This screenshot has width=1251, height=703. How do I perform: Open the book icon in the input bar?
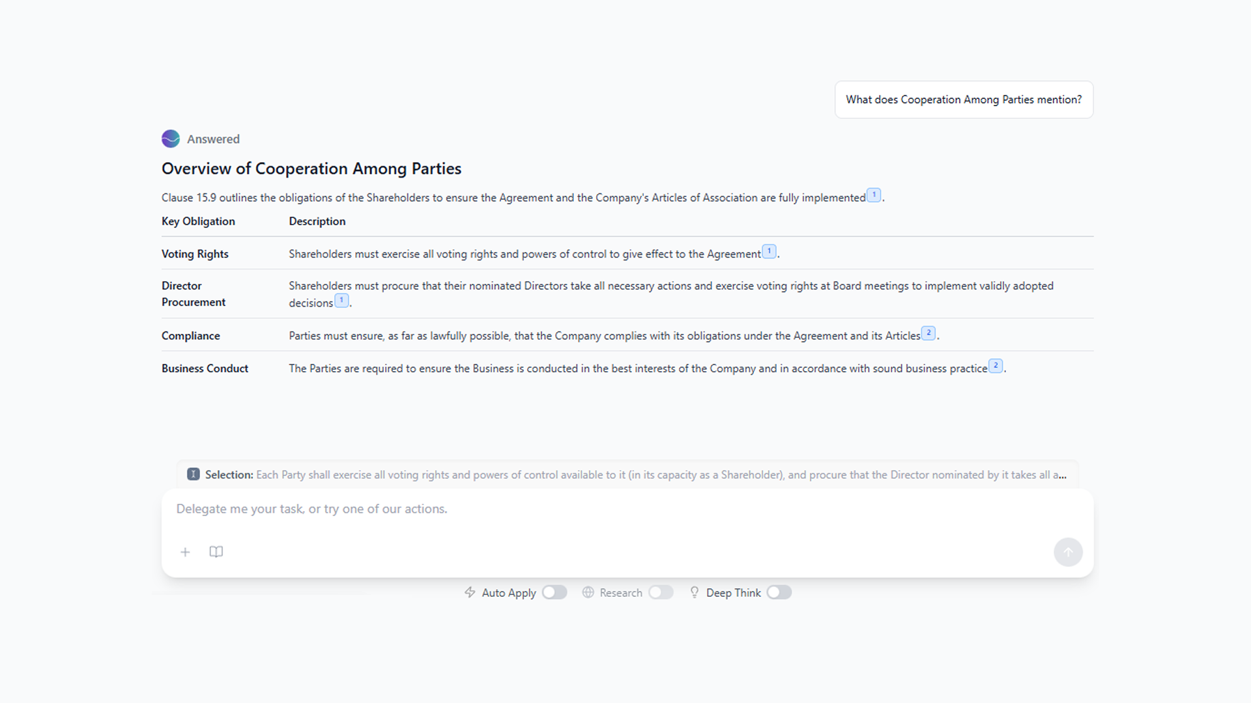coord(216,551)
